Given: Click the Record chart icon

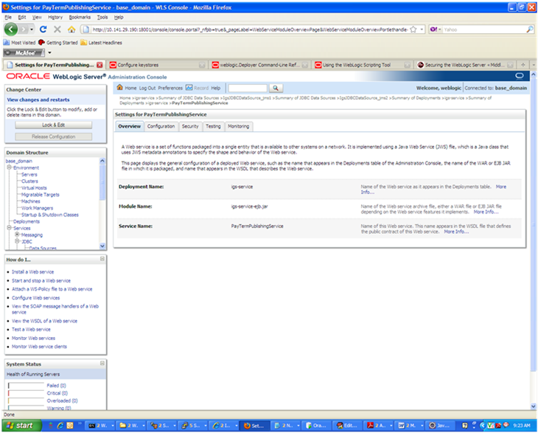Looking at the screenshot, I should [x=189, y=88].
